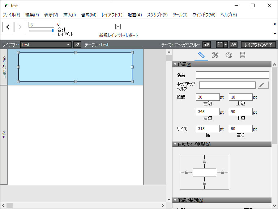Go to the previous layout arrow
This screenshot has height=209, width=278.
(8, 27)
